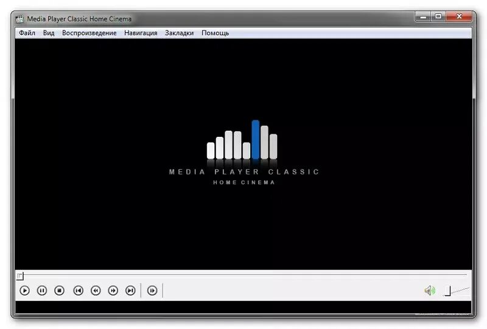Start playback with the Play button
Image resolution: width=487 pixels, height=329 pixels.
pyautogui.click(x=24, y=291)
